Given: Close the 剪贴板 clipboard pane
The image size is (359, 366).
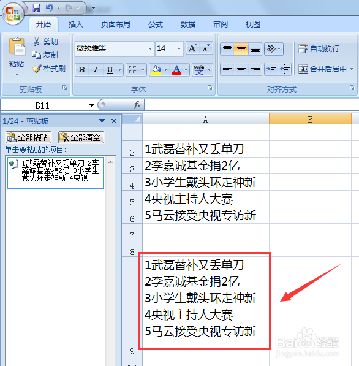Looking at the screenshot, I should pos(114,121).
